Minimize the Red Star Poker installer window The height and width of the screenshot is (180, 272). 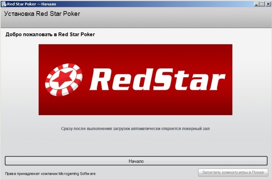(257, 4)
